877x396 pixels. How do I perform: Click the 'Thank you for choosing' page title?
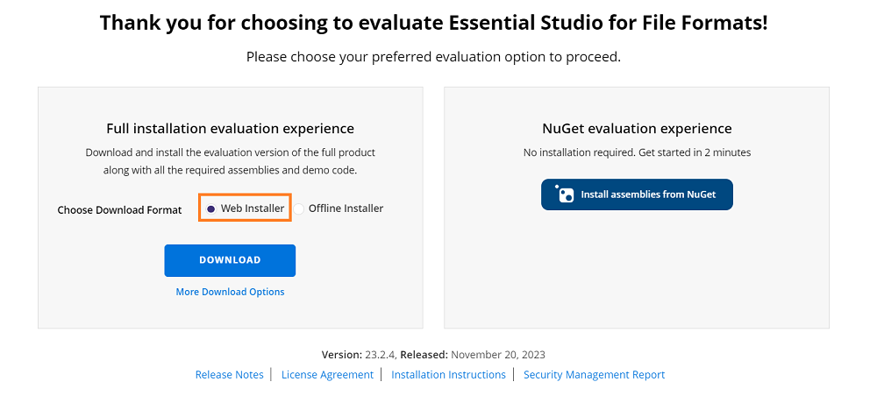(x=433, y=24)
